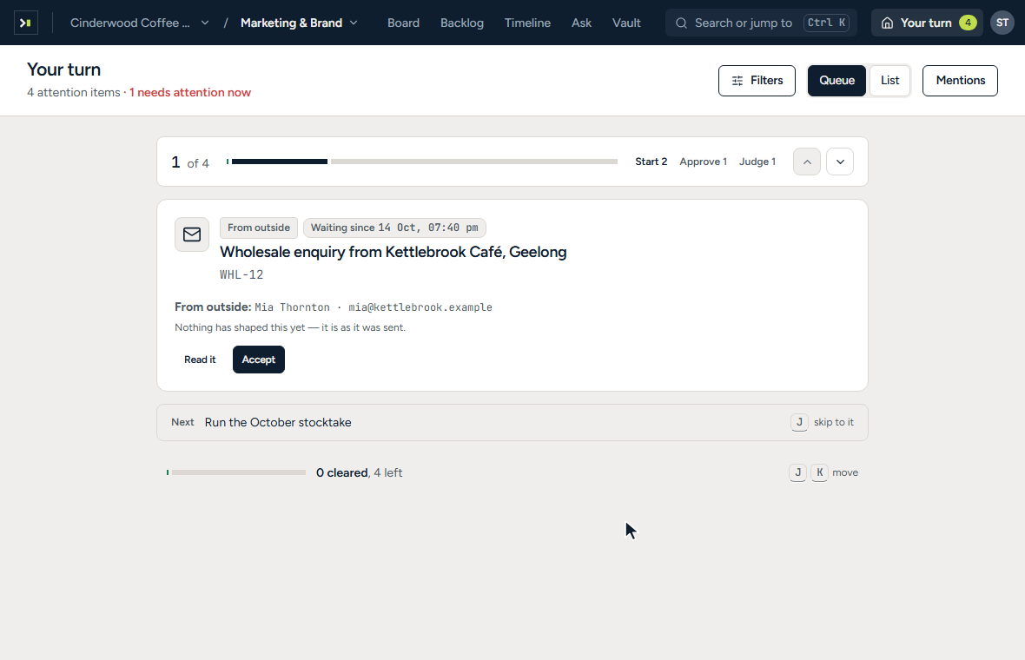This screenshot has height=660, width=1025.
Task: Expand the next item Run the October stocktake
Action: (512, 422)
